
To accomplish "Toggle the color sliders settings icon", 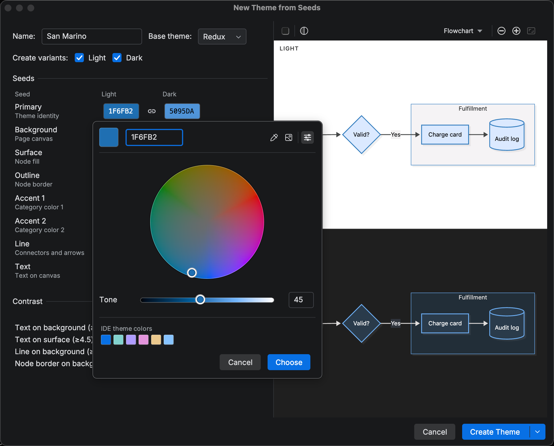I will click(308, 137).
